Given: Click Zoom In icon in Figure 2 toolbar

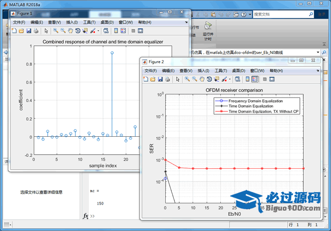Looking at the screenshot, I should click(x=187, y=79).
